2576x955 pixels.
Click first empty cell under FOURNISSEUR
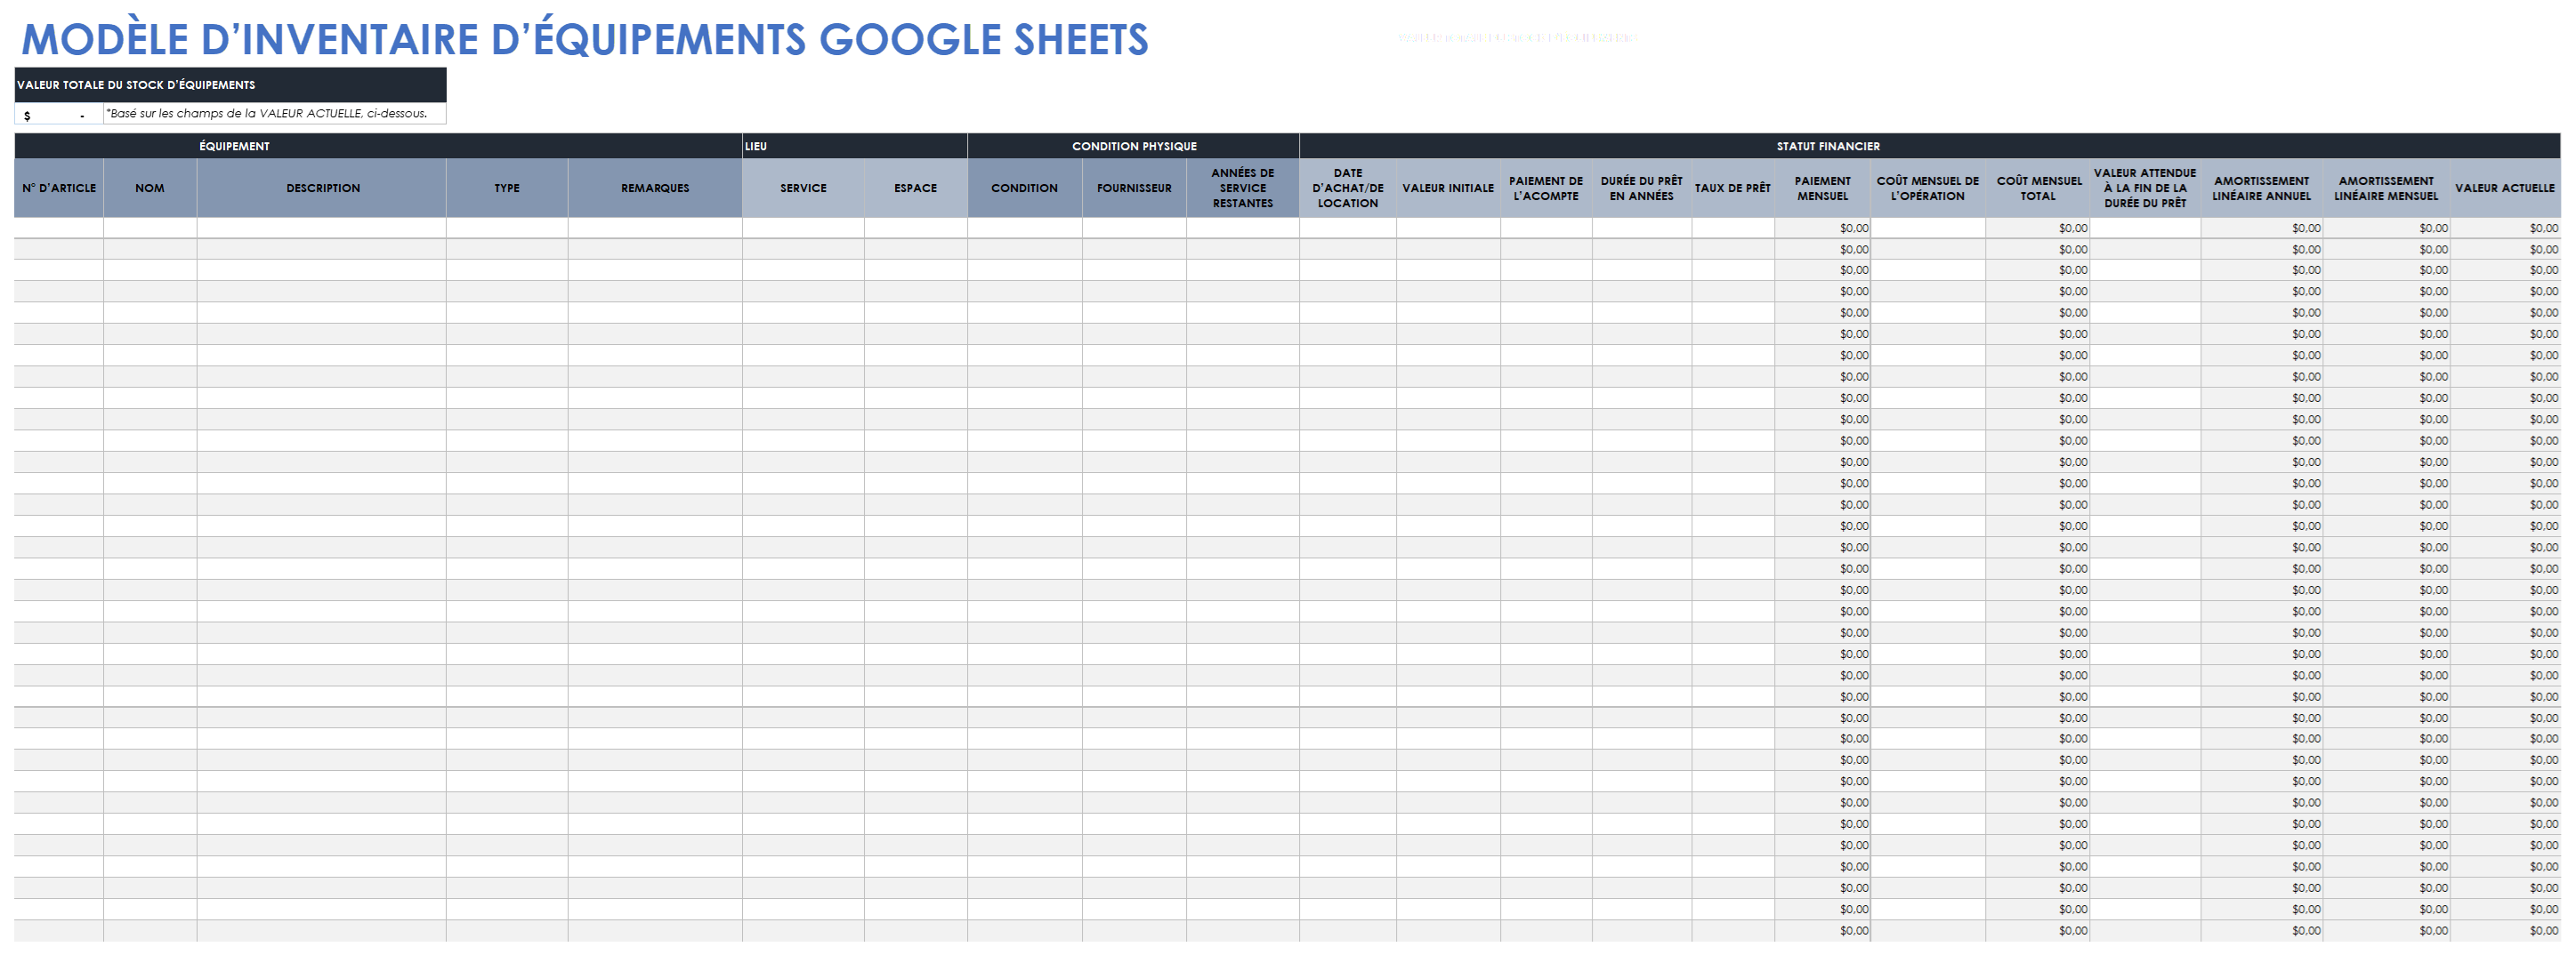tap(1134, 228)
